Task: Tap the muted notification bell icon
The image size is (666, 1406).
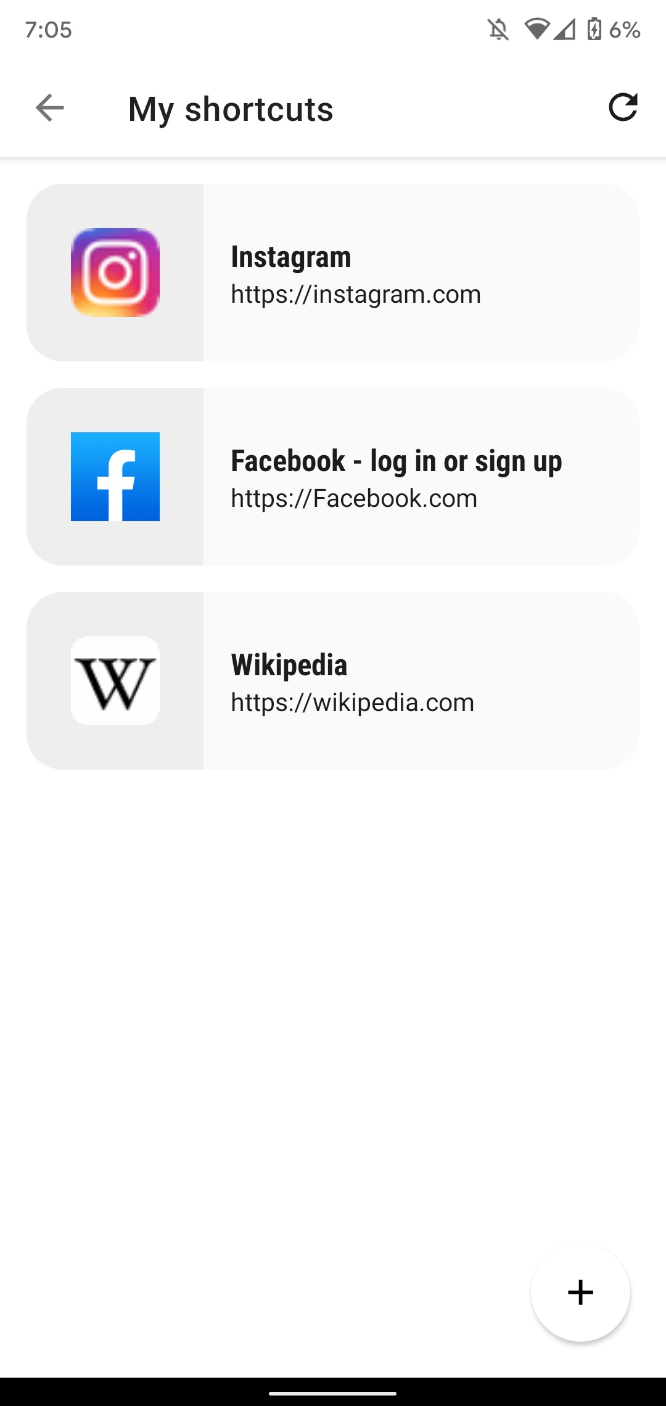Action: click(498, 30)
